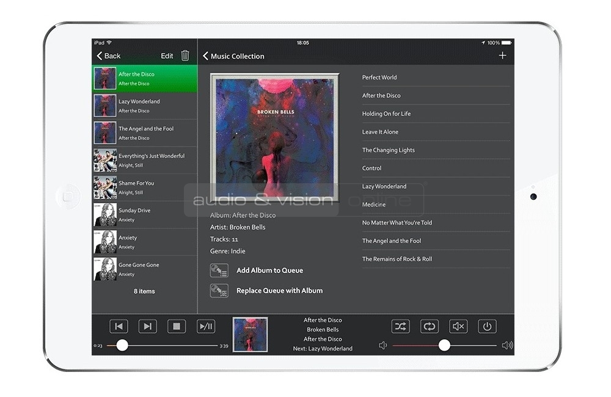The image size is (611, 397).
Task: Mute the audio output
Action: coord(458,326)
